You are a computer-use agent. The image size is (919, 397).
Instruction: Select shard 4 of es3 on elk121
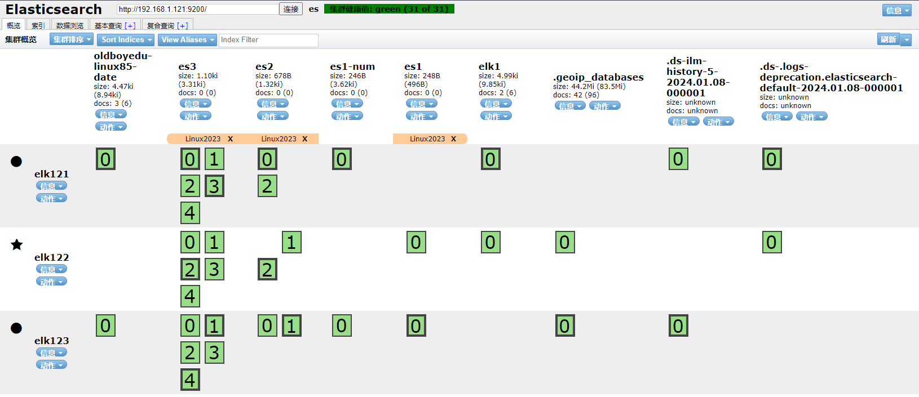tap(190, 213)
